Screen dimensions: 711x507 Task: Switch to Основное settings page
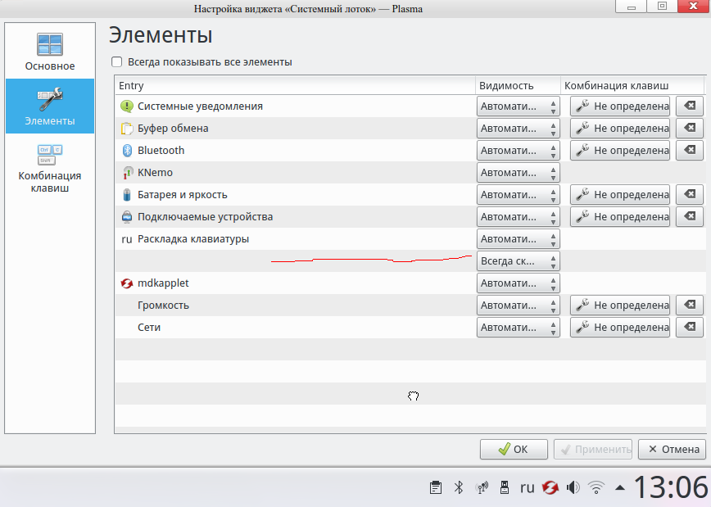point(50,52)
